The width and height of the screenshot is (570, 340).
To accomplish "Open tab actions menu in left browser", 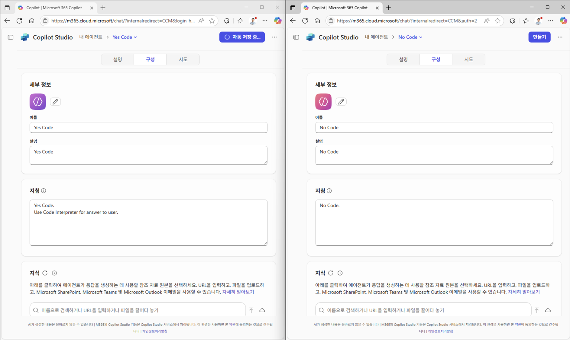I will 7,8.
